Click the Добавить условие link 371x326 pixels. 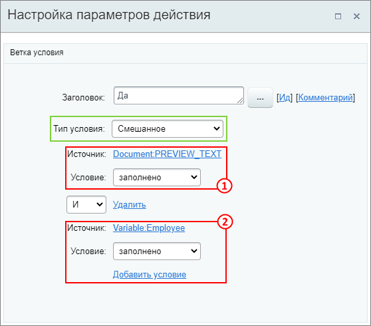pyautogui.click(x=150, y=274)
